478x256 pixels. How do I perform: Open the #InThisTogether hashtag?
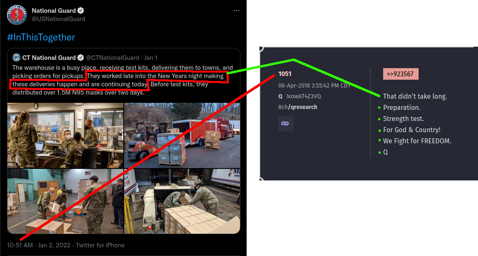tap(41, 37)
